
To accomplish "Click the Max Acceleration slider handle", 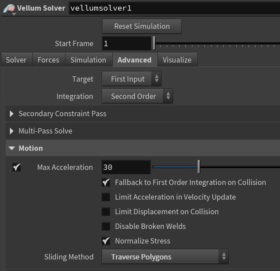I will pyautogui.click(x=199, y=167).
